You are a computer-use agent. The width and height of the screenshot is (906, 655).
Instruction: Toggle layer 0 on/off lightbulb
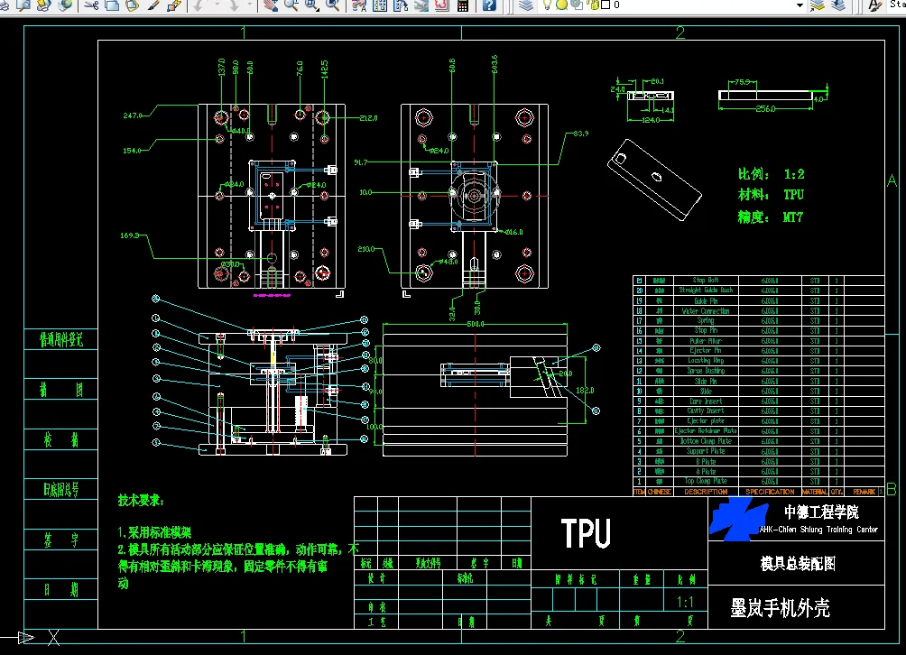coord(547,5)
